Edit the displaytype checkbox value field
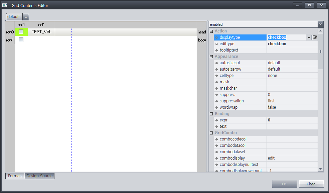 287,37
